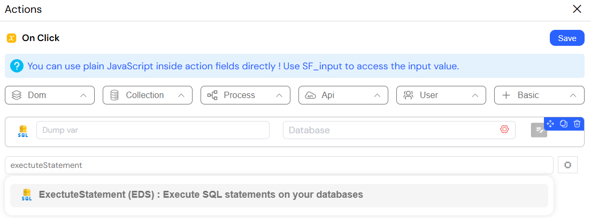
Task: Expand the Collection actions dropdown
Action: pyautogui.click(x=148, y=95)
